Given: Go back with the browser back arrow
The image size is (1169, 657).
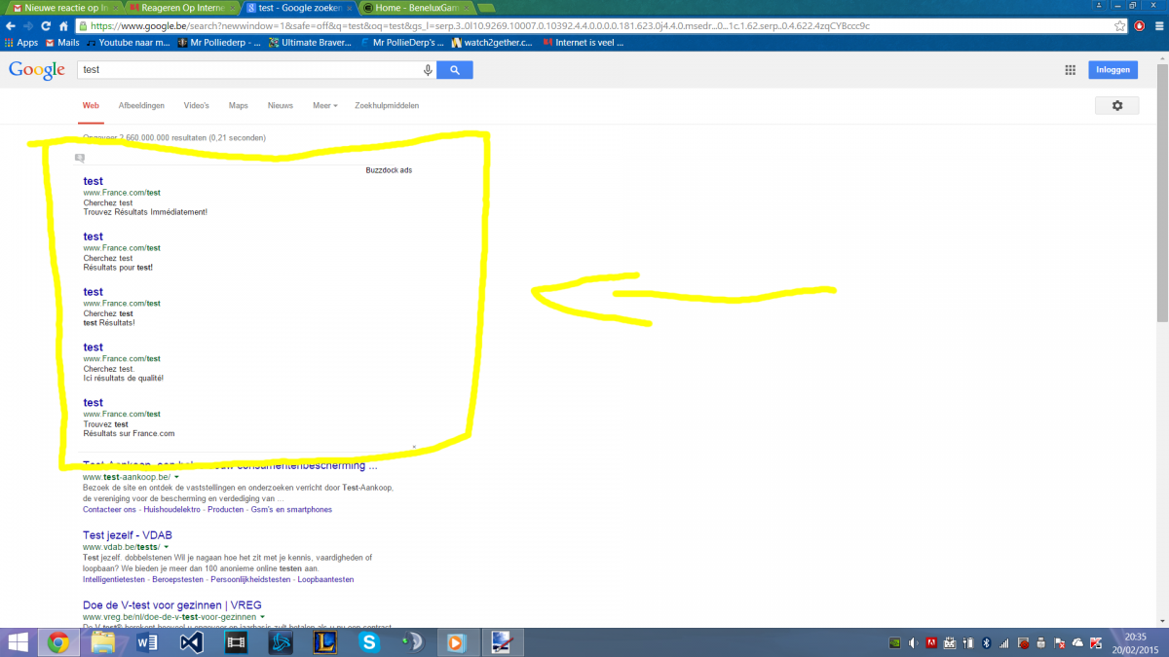Looking at the screenshot, I should (12, 26).
